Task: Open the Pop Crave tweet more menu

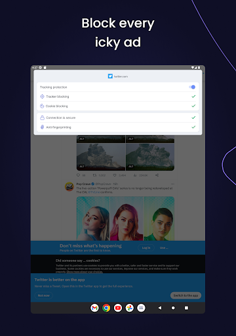Action: pos(172,184)
